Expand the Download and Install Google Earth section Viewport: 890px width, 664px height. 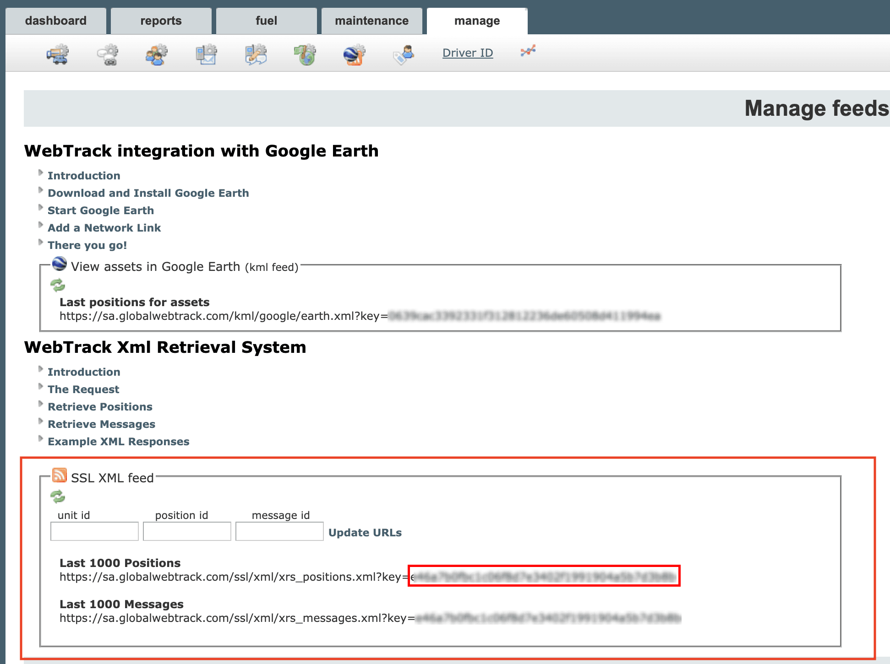pos(148,193)
